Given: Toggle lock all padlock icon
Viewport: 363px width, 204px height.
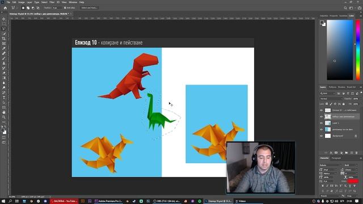Looking at the screenshot, I should (344, 104).
